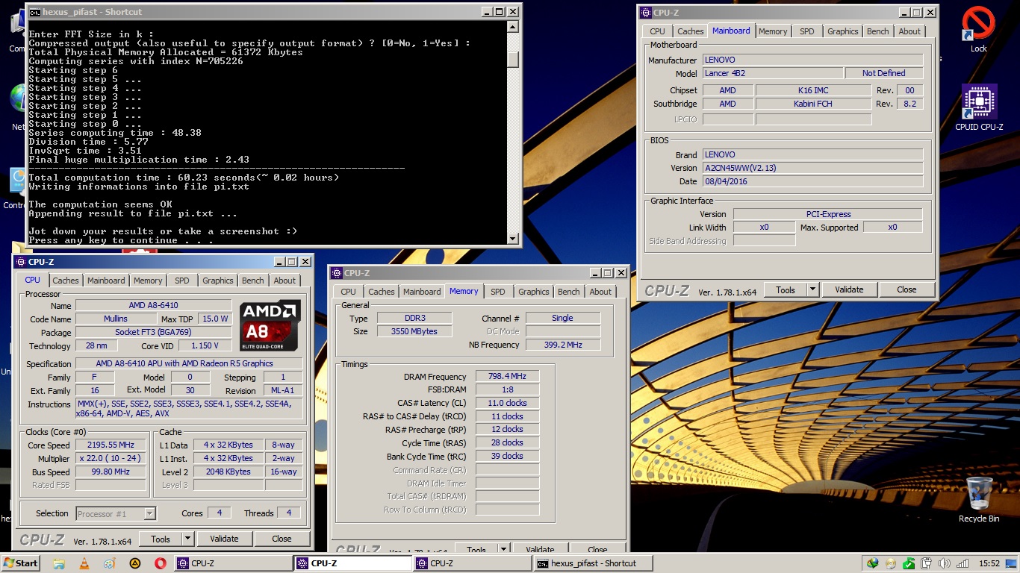The height and width of the screenshot is (573, 1020).
Task: Click the DRAM Frequency value 798.4 MHz
Action: [507, 376]
